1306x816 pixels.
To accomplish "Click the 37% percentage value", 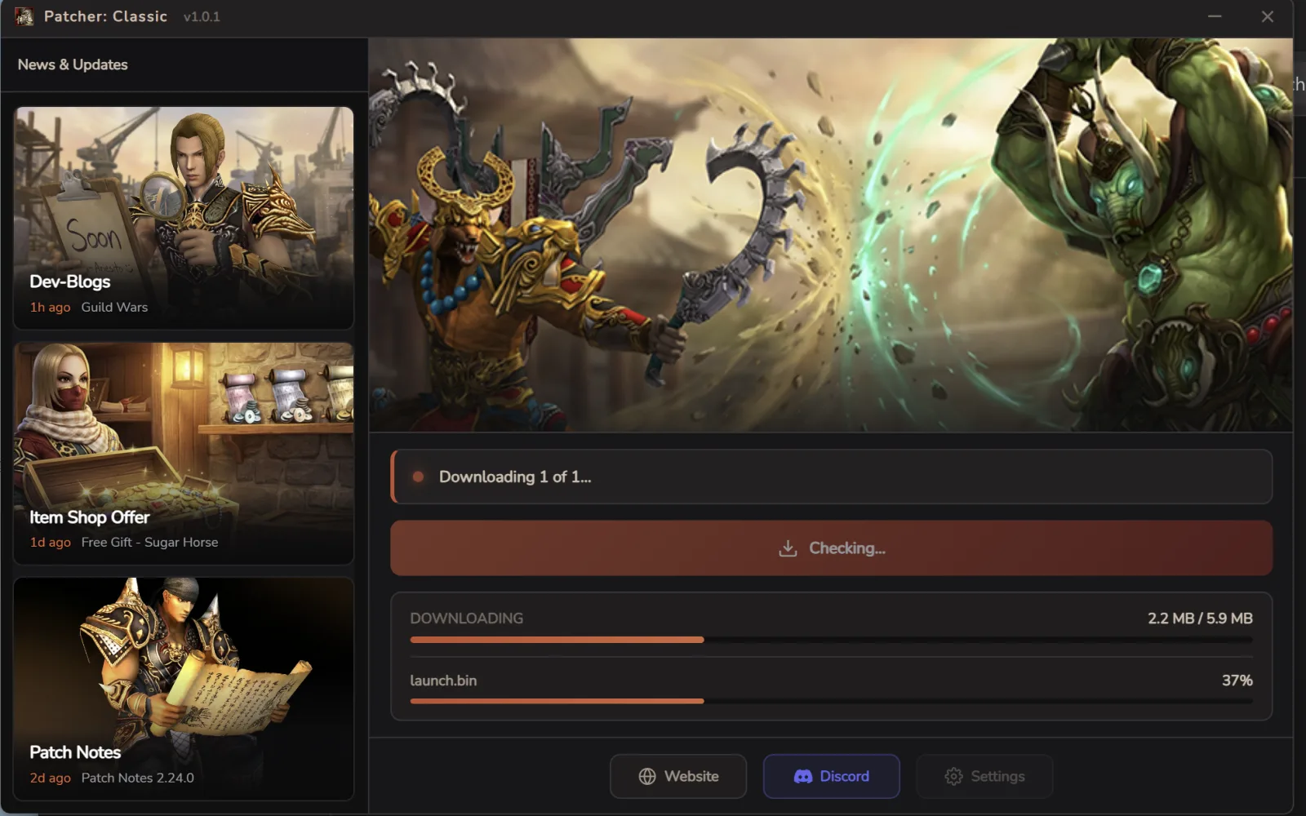I will pyautogui.click(x=1237, y=681).
